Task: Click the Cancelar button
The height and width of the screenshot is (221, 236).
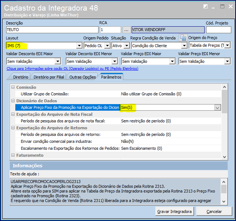Action: coord(214,212)
